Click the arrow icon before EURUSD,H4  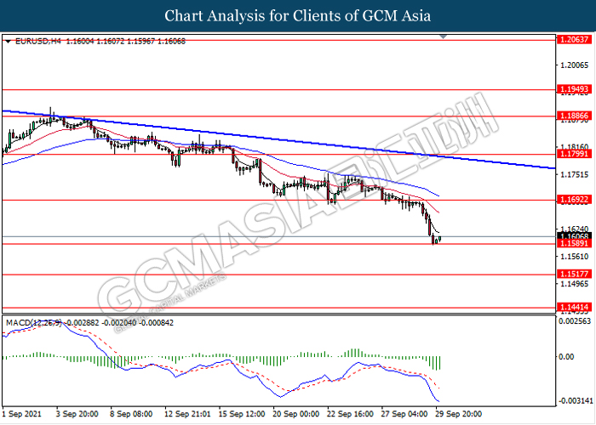click(9, 41)
